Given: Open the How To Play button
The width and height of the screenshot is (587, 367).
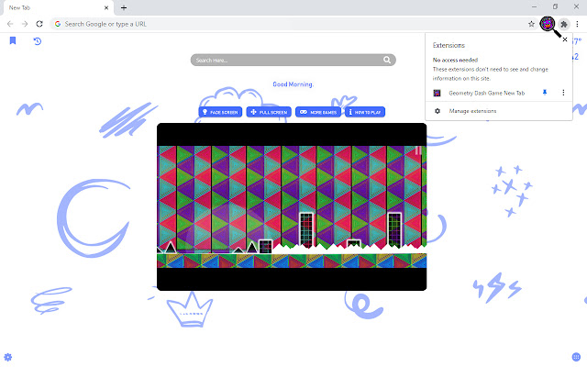Looking at the screenshot, I should coord(365,112).
